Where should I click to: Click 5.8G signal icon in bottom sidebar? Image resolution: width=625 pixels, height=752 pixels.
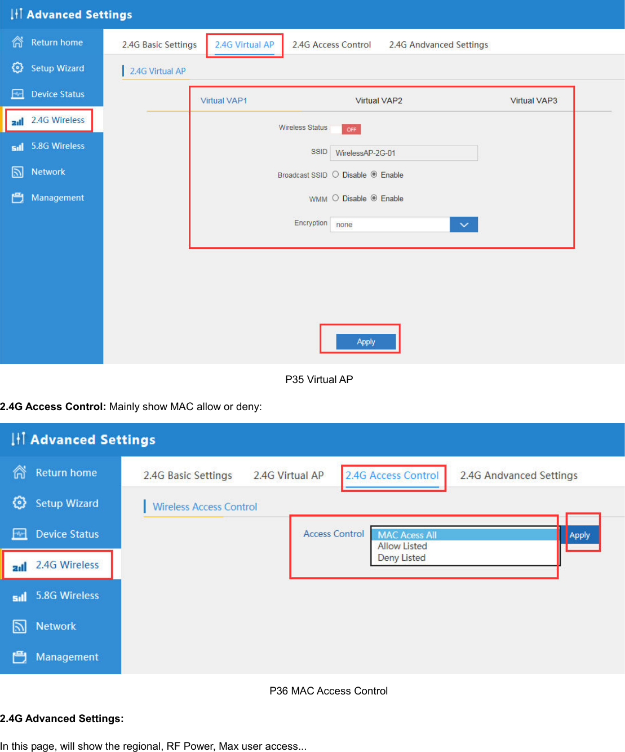click(x=20, y=596)
